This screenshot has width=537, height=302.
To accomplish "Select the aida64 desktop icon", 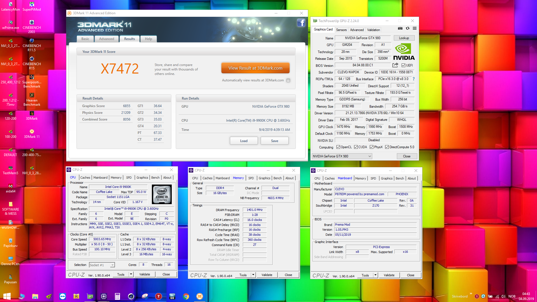I will tap(11, 188).
